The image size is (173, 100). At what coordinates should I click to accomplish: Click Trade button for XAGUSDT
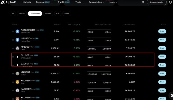(x=162, y=90)
